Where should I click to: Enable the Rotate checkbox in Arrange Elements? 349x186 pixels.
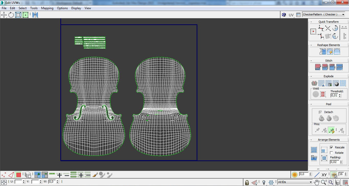tap(331, 153)
